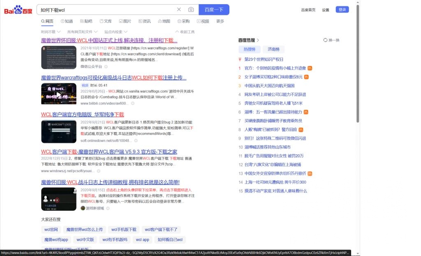Stay on the 网页 tab

47,21
